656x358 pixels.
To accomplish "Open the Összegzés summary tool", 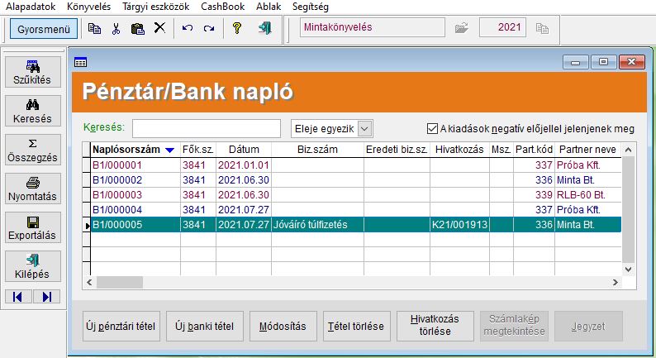I will coord(32,150).
